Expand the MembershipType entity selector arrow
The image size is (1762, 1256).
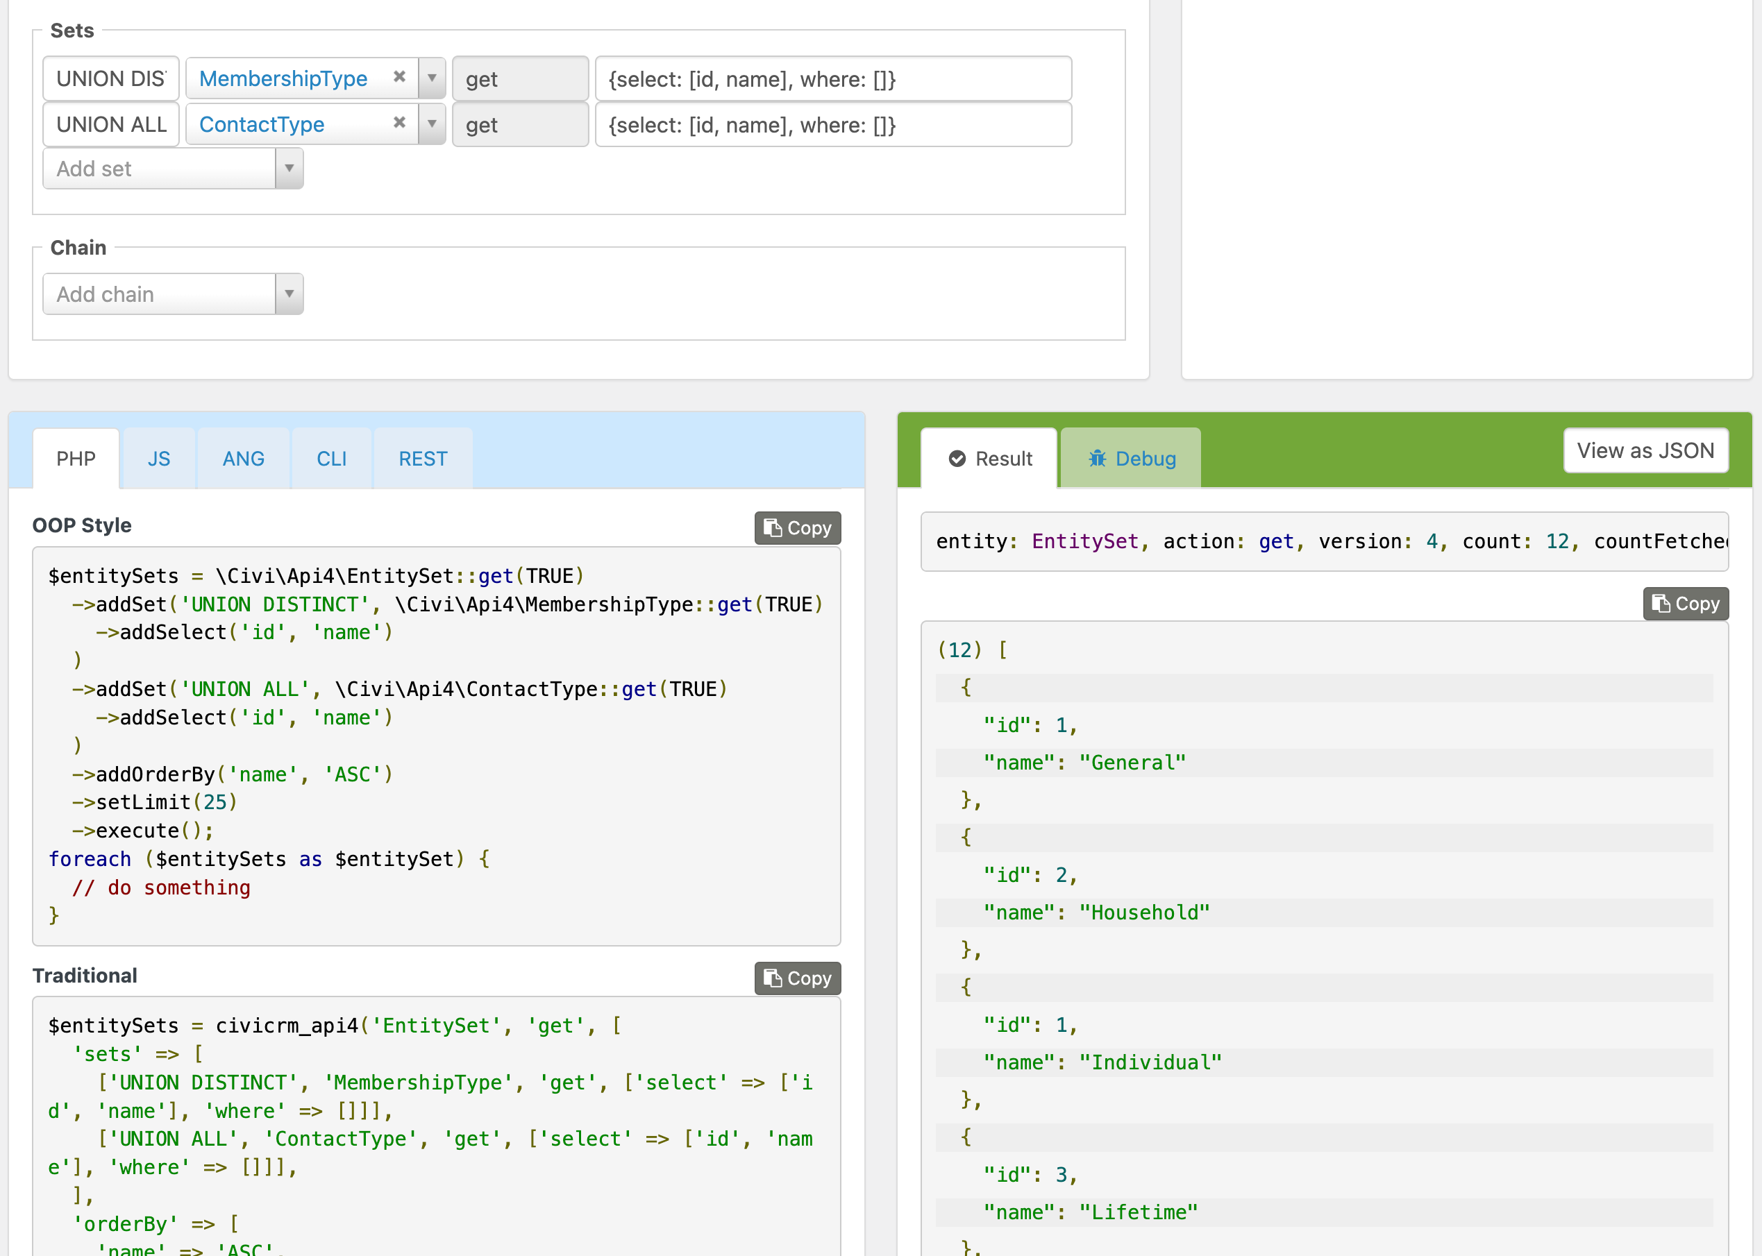(x=431, y=77)
